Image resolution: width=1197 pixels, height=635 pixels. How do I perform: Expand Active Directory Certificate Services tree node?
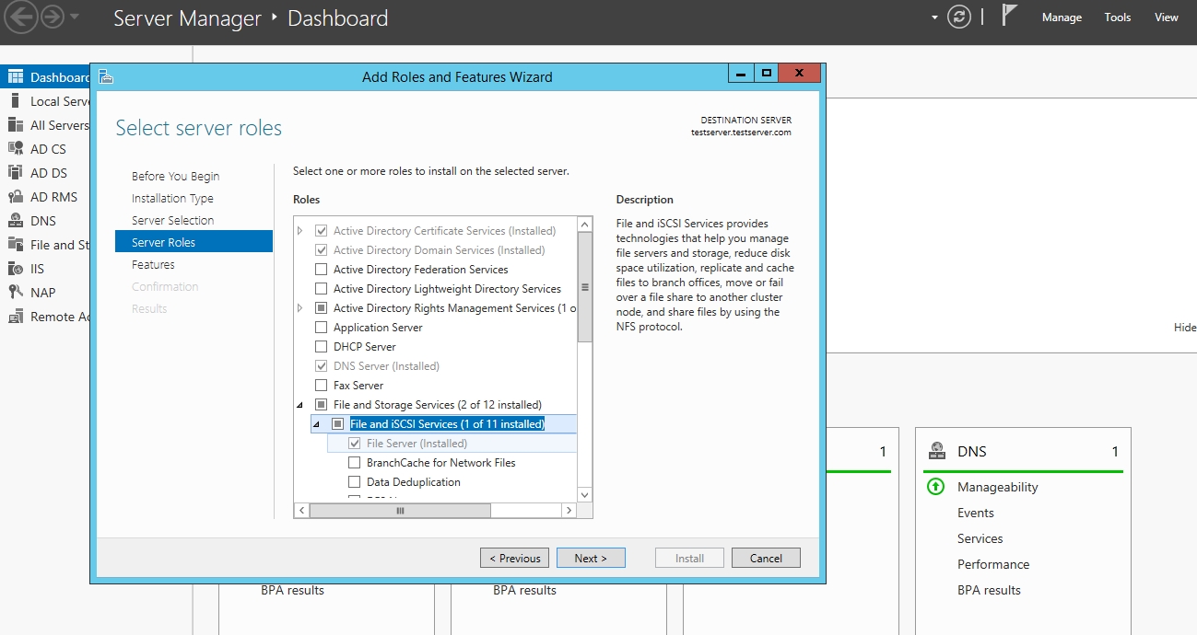(x=300, y=231)
